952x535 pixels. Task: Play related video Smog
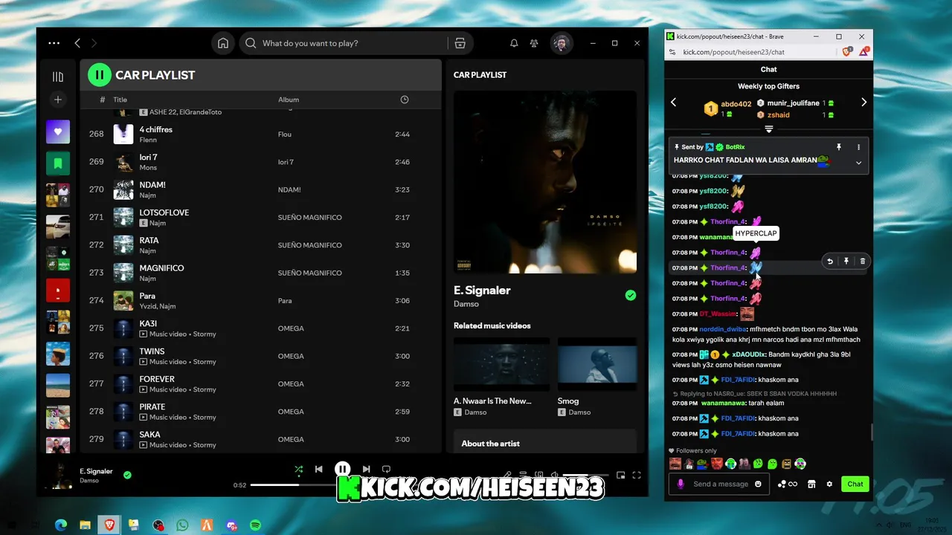tap(597, 364)
